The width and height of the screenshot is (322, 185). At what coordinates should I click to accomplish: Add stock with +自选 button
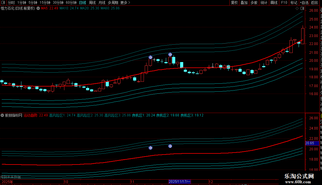(304, 3)
